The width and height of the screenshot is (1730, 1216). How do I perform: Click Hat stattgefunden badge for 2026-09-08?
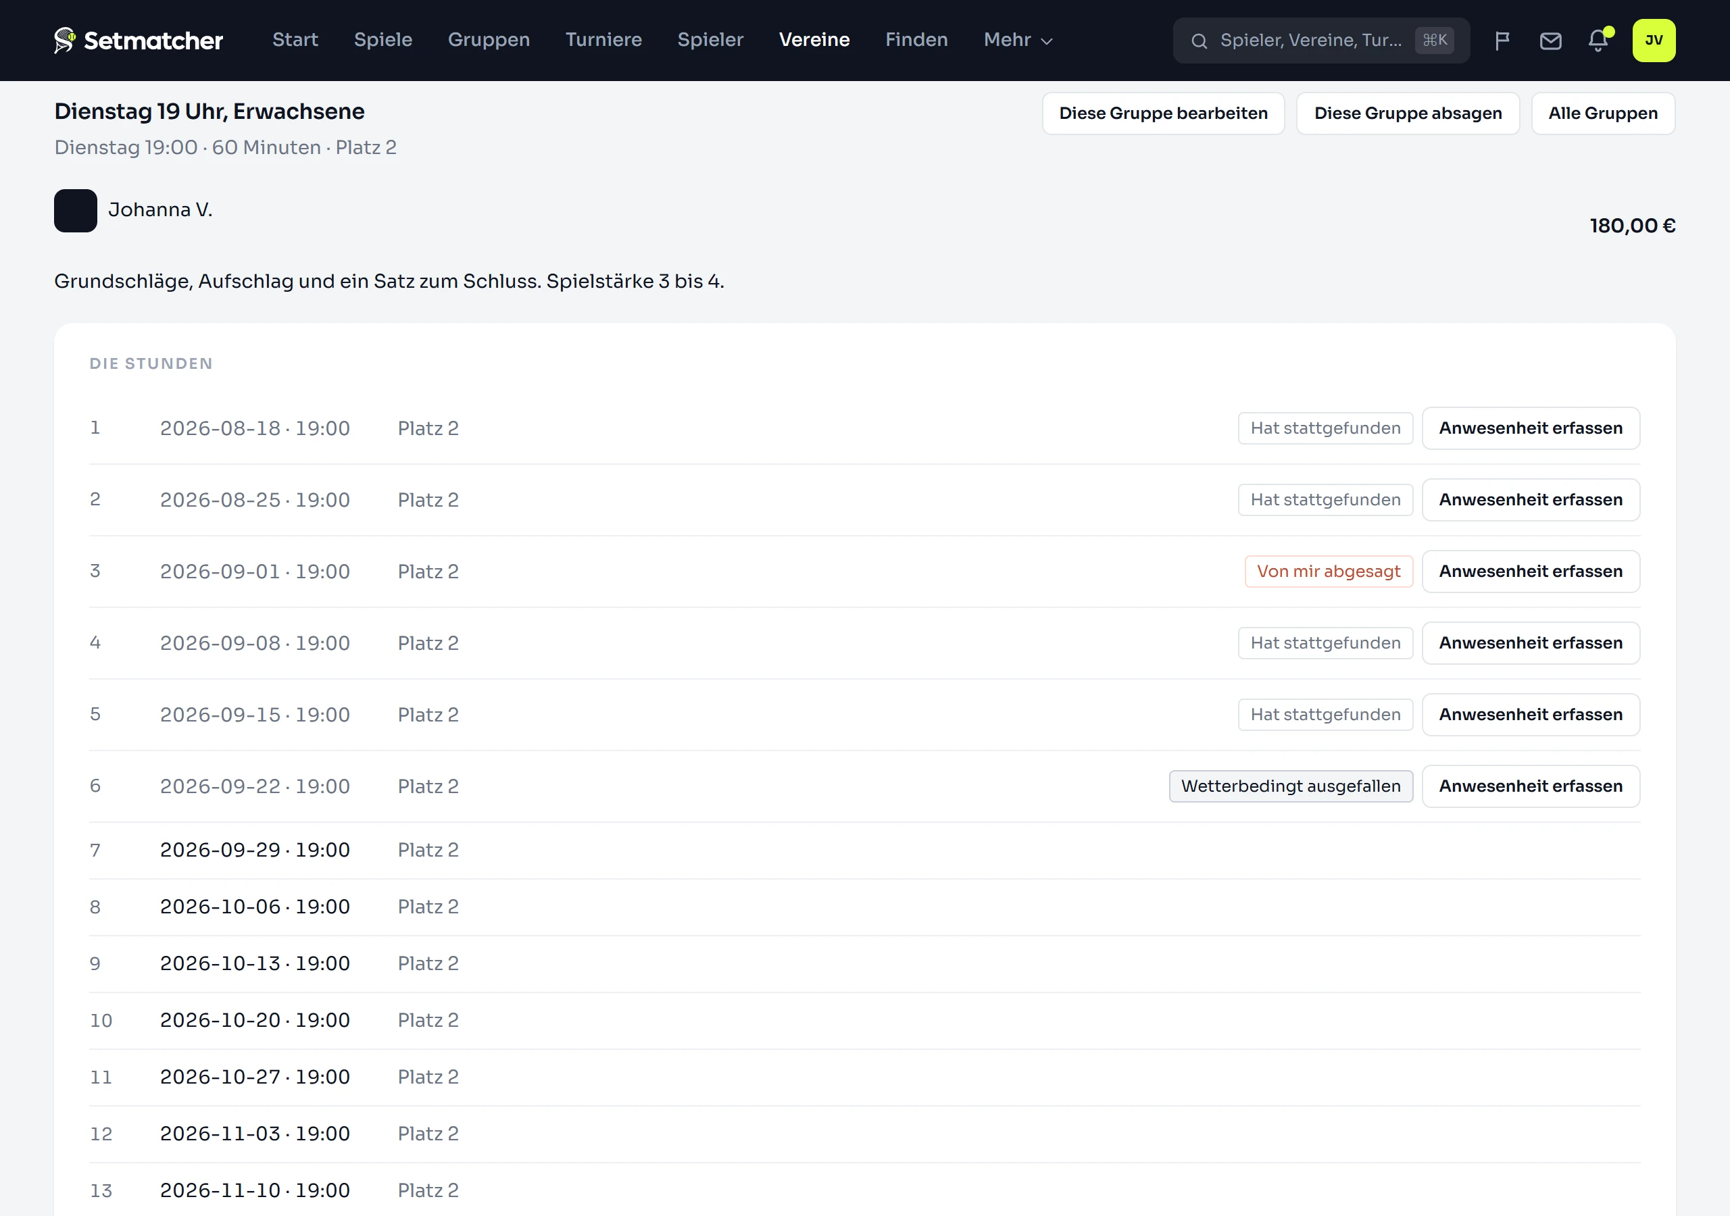[1325, 643]
